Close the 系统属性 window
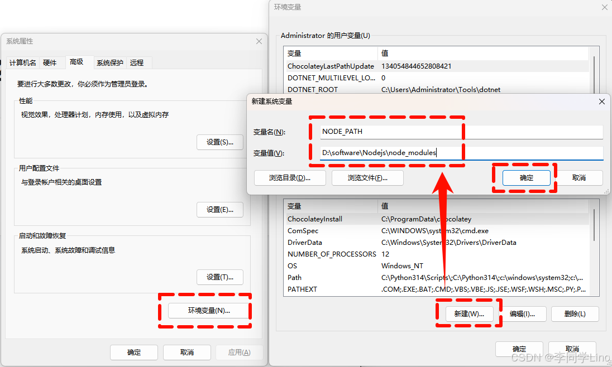 [259, 41]
